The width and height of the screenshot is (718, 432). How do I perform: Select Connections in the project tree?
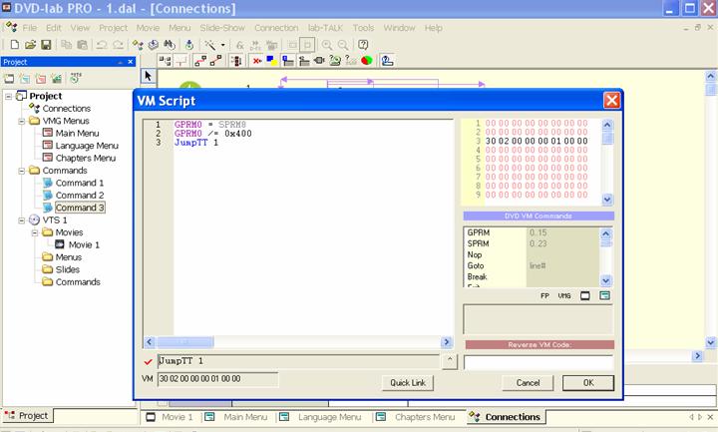[x=67, y=109]
